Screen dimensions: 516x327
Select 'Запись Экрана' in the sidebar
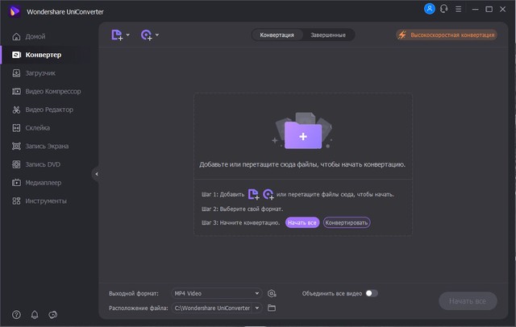point(47,147)
